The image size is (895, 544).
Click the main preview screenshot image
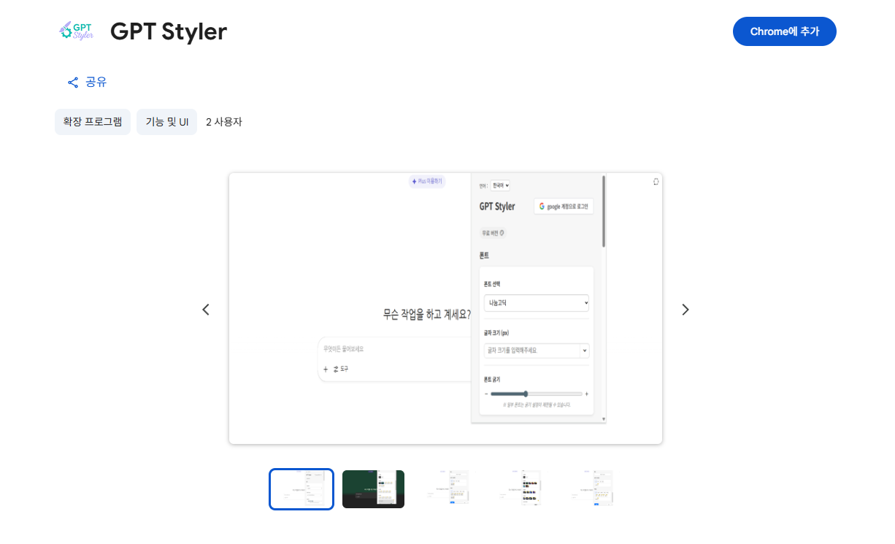[445, 308]
